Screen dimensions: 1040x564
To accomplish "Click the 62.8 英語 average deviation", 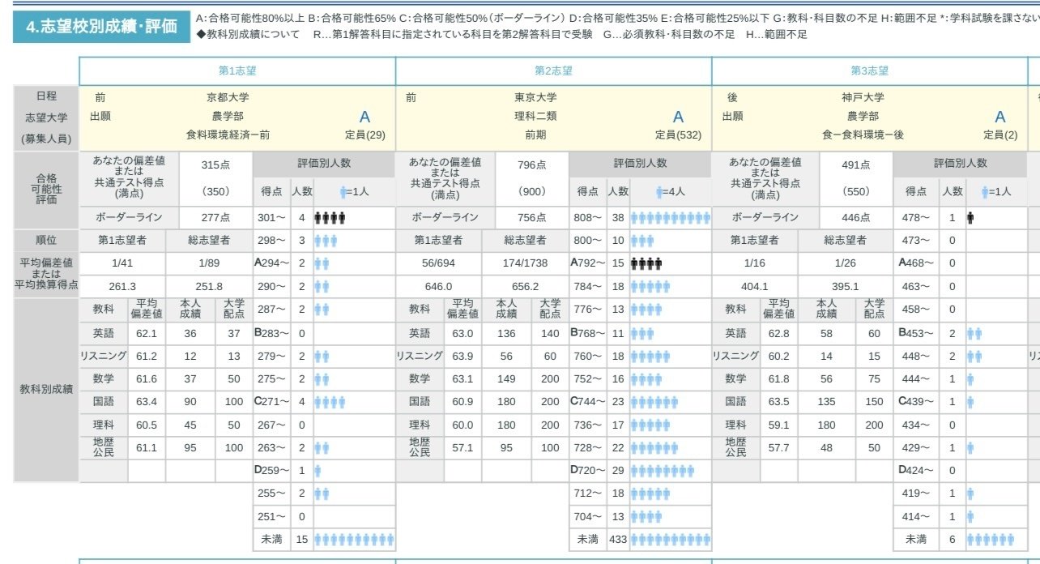I will [779, 333].
